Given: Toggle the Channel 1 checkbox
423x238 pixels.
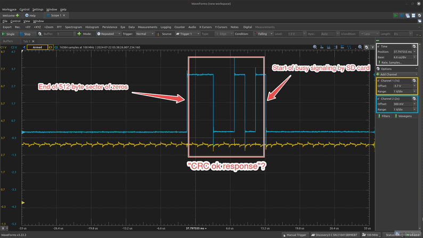Looking at the screenshot, I should (x=378, y=81).
